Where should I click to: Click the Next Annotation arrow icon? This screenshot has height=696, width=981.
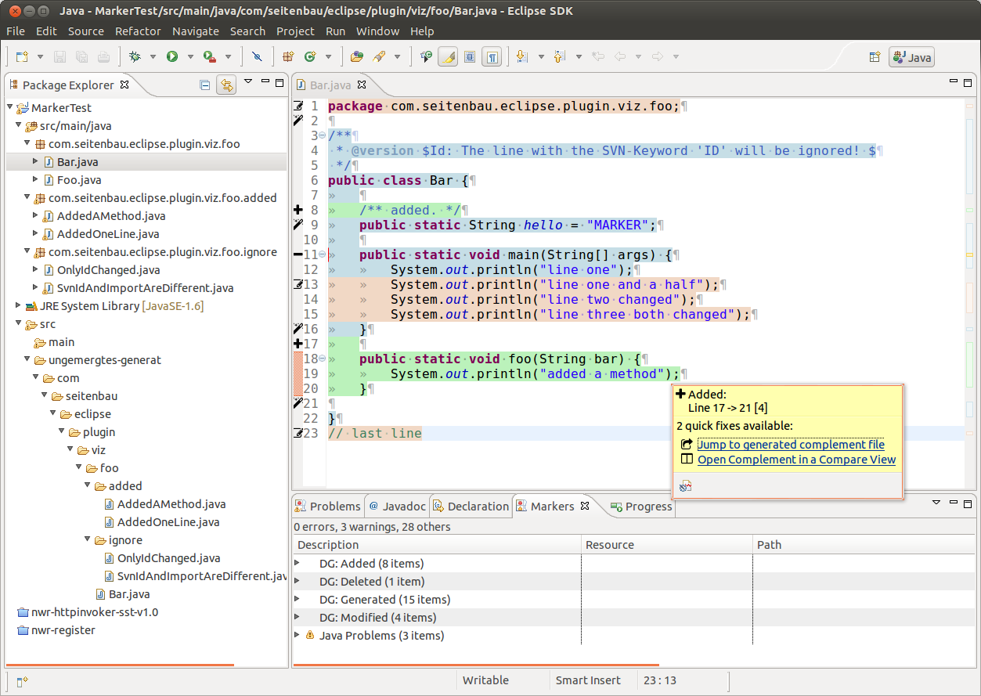pyautogui.click(x=521, y=56)
